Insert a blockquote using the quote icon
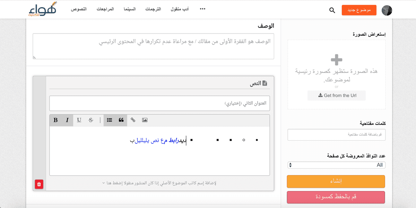The width and height of the screenshot is (416, 208). (121, 120)
